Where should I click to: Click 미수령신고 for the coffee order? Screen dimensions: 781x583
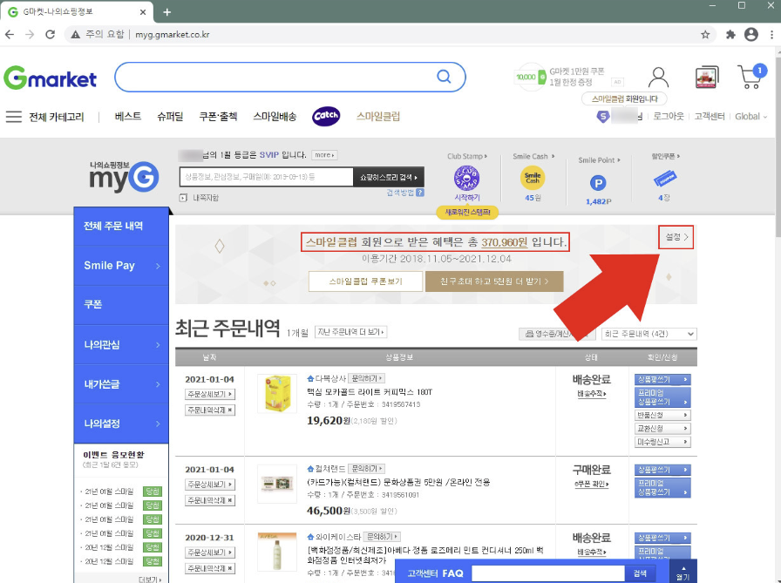662,442
